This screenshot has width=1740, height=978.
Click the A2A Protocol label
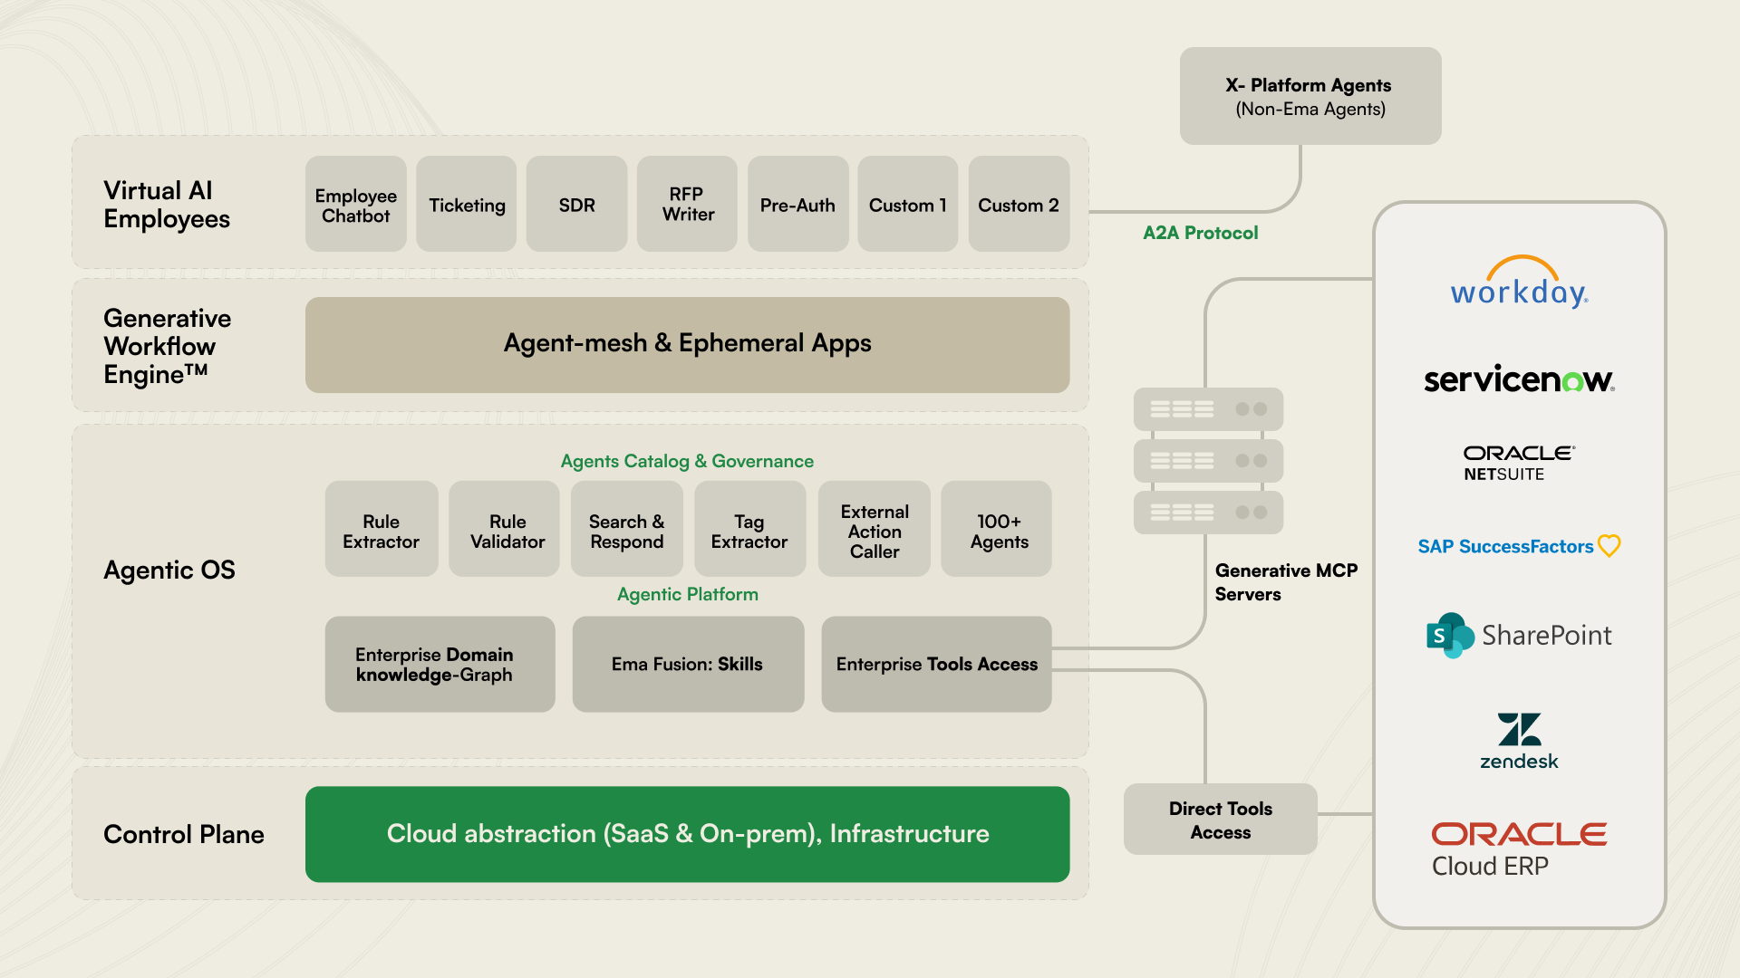click(1200, 233)
